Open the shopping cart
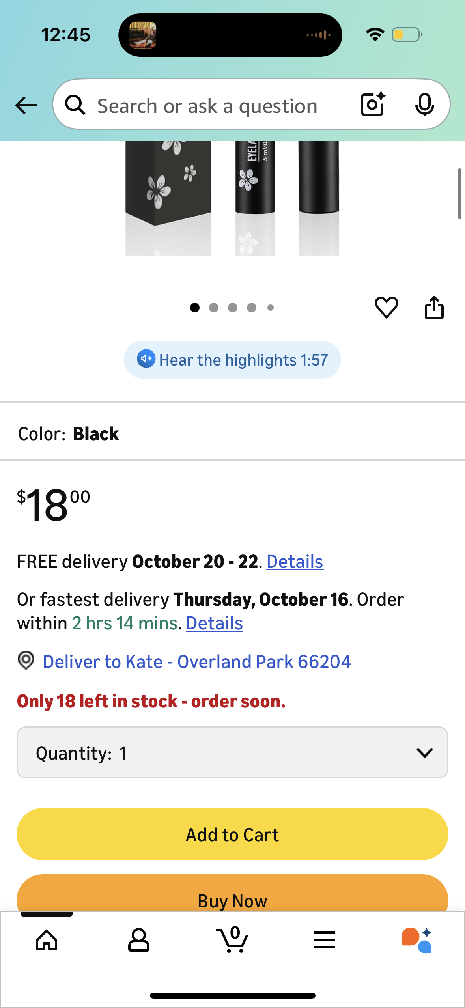465x1008 pixels. pyautogui.click(x=232, y=940)
